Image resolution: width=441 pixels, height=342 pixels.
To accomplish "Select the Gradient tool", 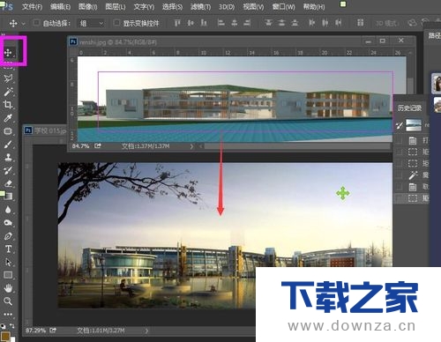I will (8, 197).
